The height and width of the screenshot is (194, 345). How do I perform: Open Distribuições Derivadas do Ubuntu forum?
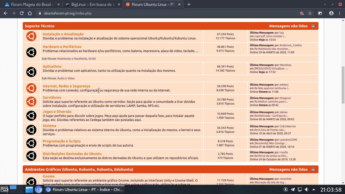pos(72,154)
